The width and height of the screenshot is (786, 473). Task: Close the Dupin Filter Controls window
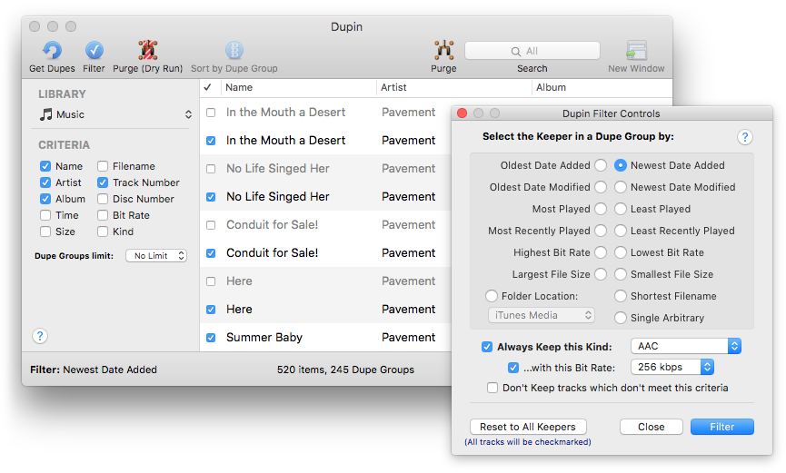[x=463, y=113]
